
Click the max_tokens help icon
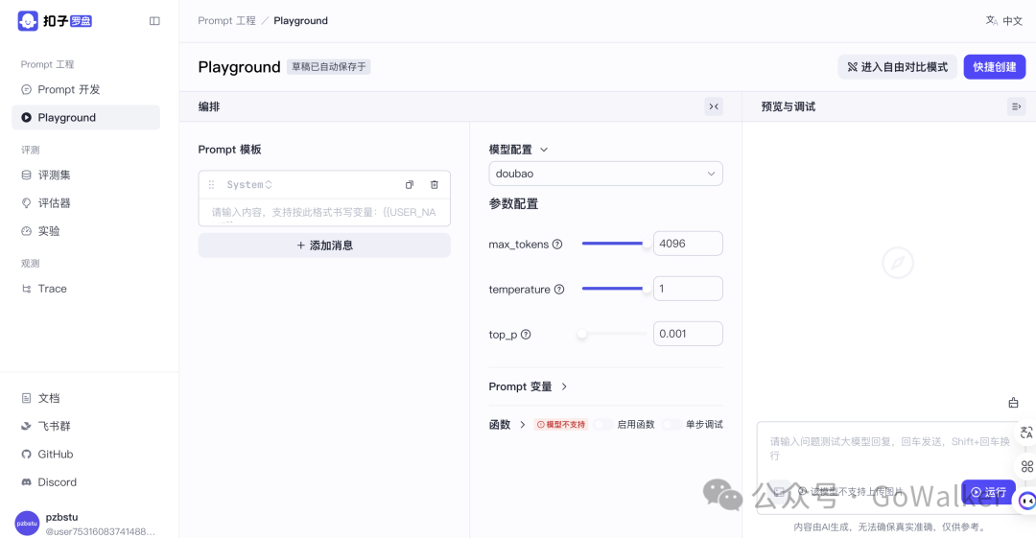tap(557, 245)
